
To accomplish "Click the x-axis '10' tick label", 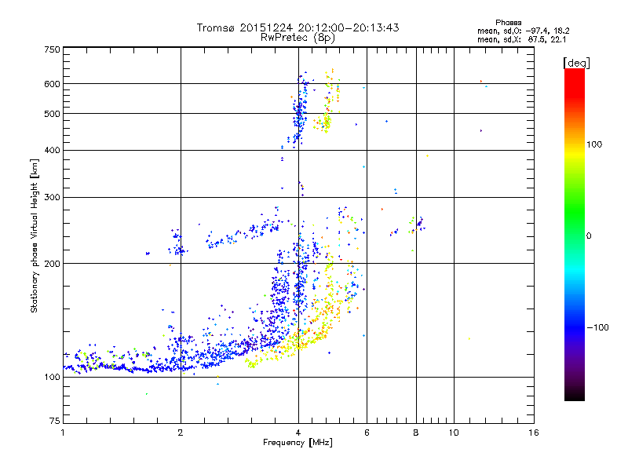I will (454, 433).
